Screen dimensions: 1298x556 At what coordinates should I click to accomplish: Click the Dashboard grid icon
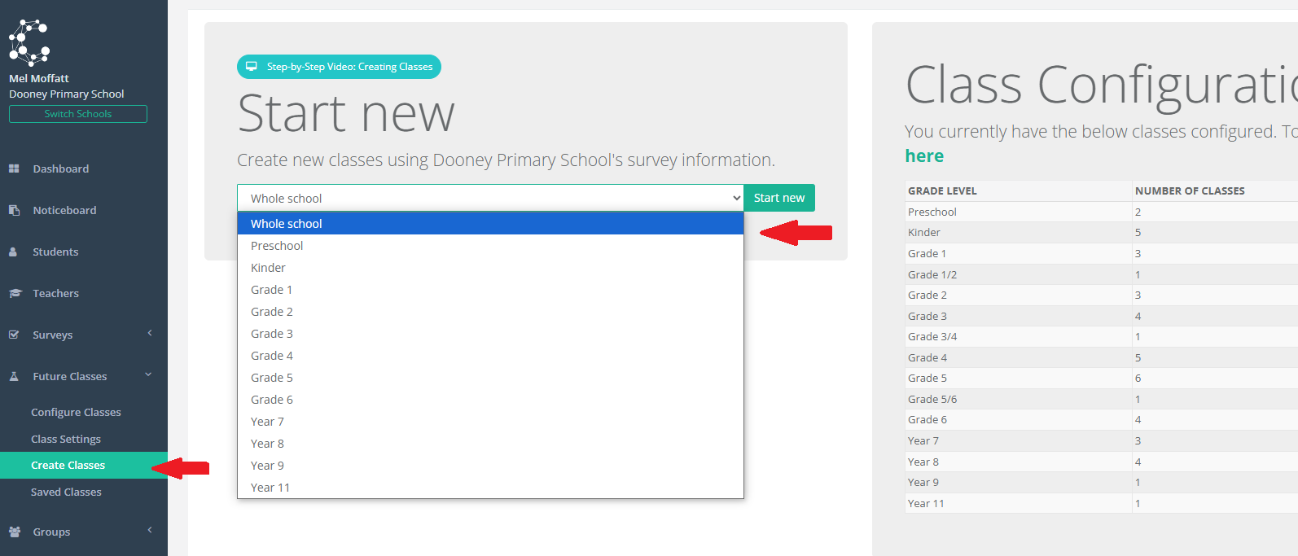tap(14, 169)
